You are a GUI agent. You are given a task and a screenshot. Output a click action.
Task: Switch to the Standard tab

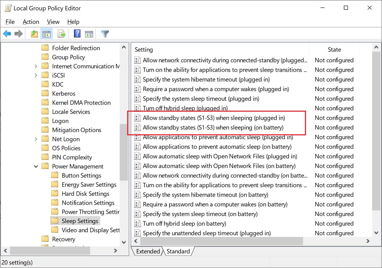pyautogui.click(x=178, y=251)
